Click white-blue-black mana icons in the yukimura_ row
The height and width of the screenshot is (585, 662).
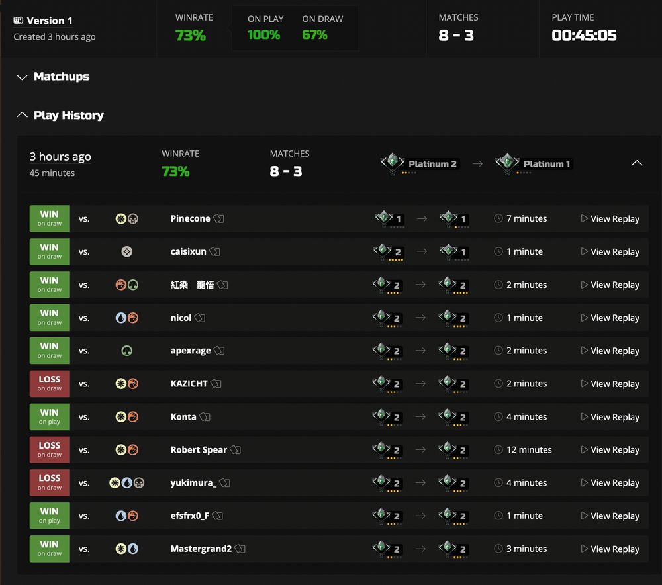point(127,482)
